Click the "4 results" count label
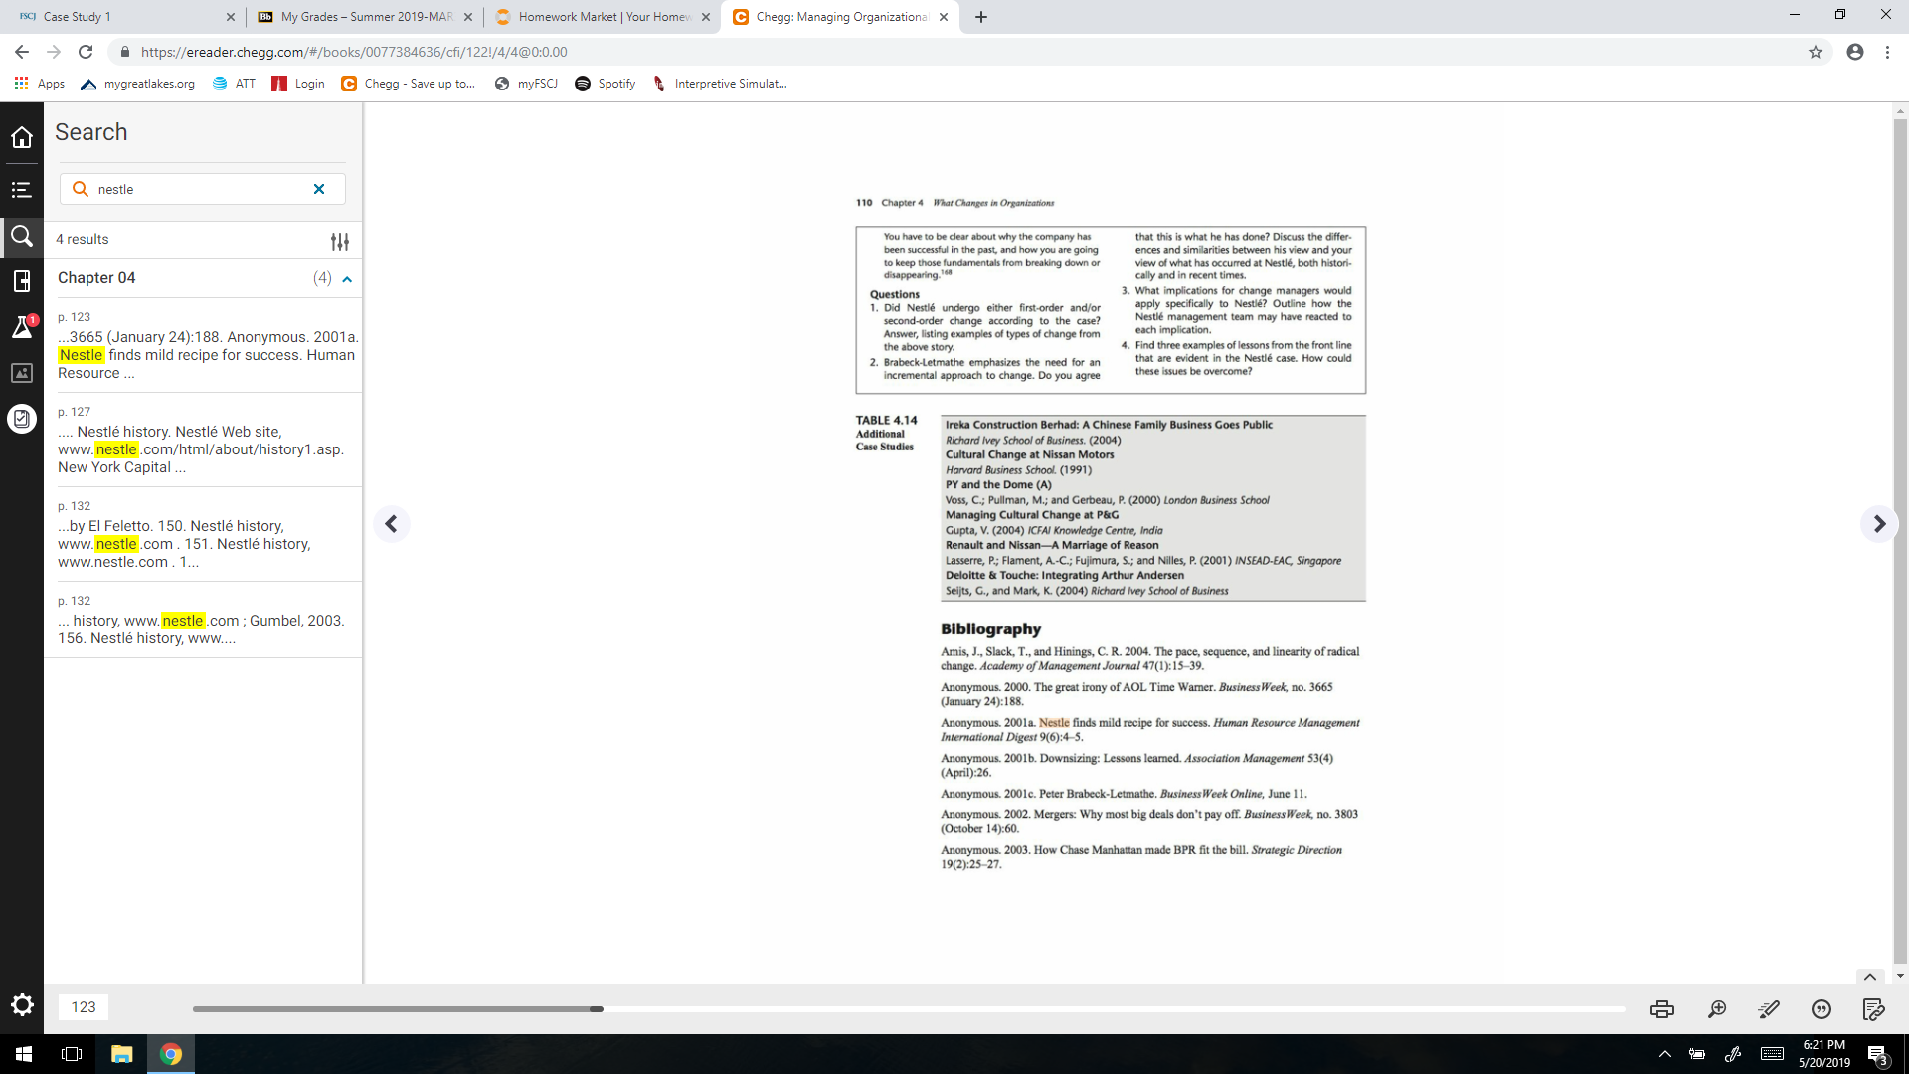Image resolution: width=1909 pixels, height=1074 pixels. point(83,239)
